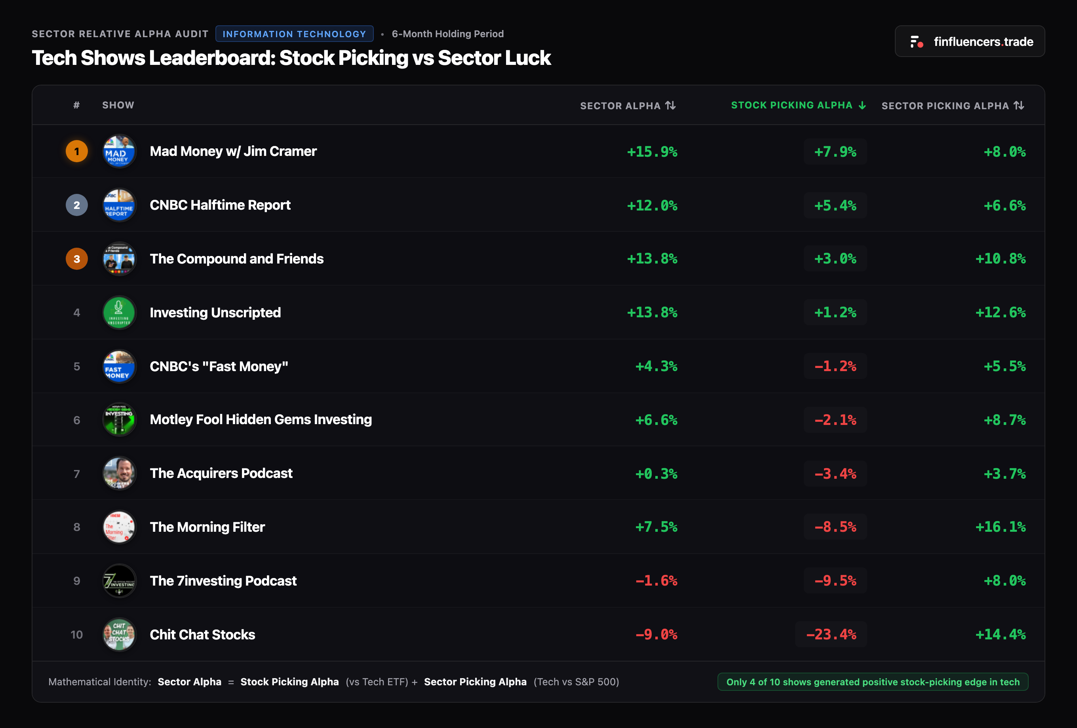Select The Acquirers Podcast avatar
Image resolution: width=1077 pixels, height=728 pixels.
(x=119, y=473)
